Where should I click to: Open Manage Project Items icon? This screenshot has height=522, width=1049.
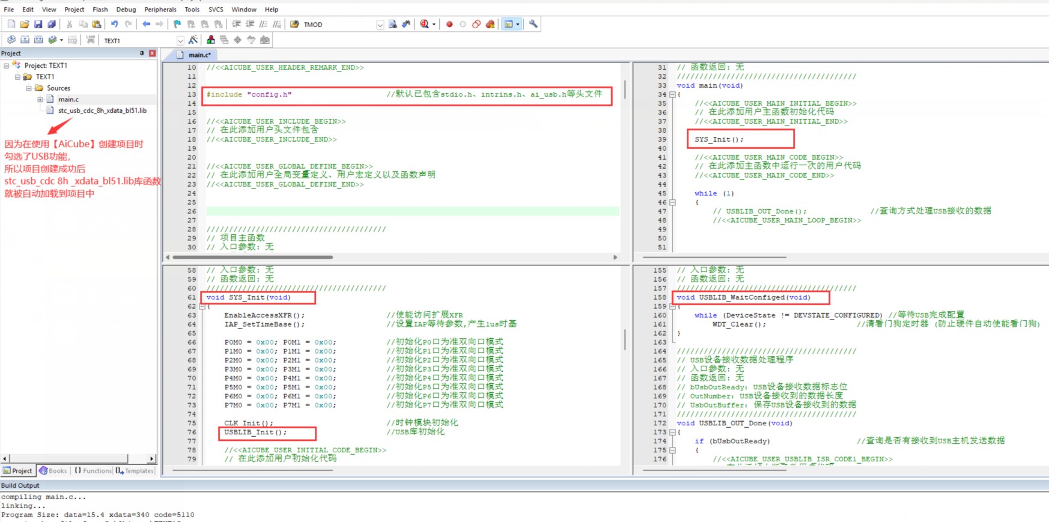[x=211, y=40]
